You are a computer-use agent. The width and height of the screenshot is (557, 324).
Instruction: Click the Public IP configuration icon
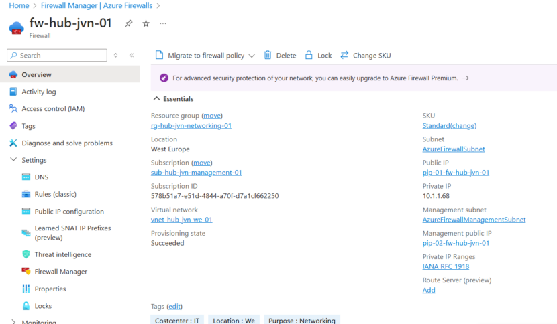(26, 212)
